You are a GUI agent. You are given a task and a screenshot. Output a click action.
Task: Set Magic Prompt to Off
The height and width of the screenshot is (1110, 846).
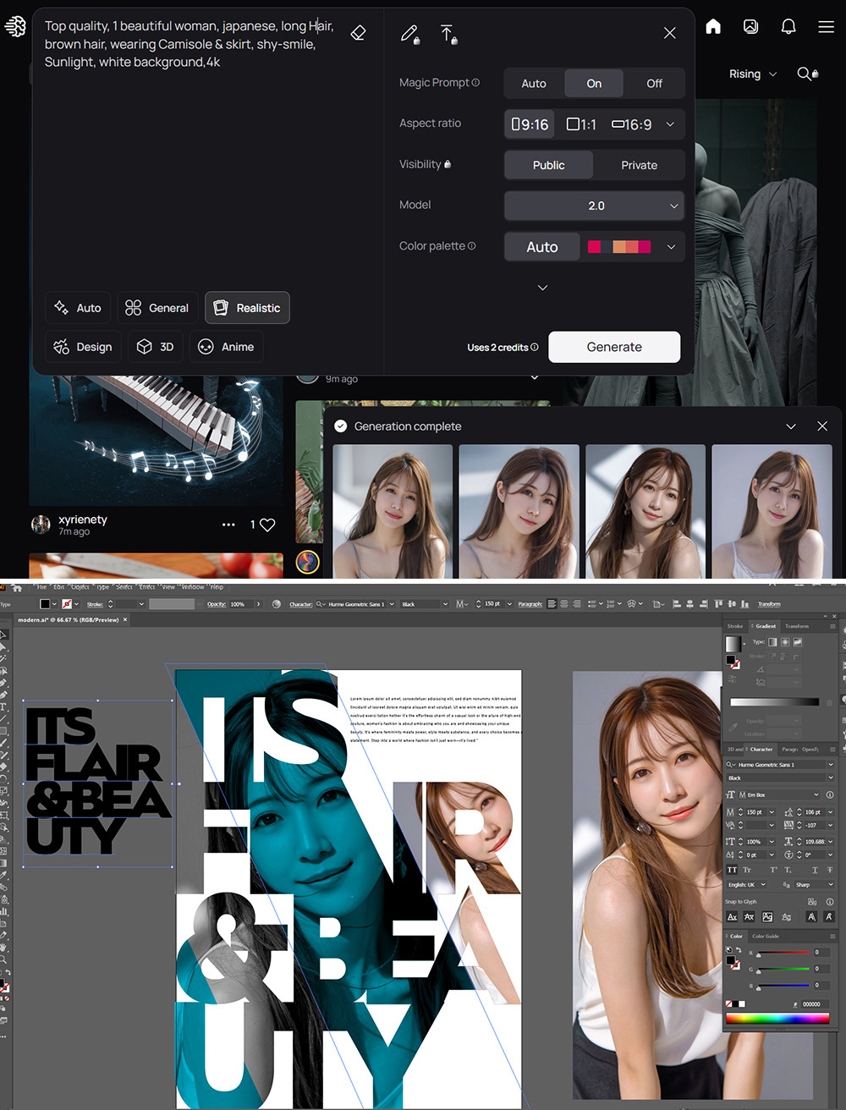point(654,84)
